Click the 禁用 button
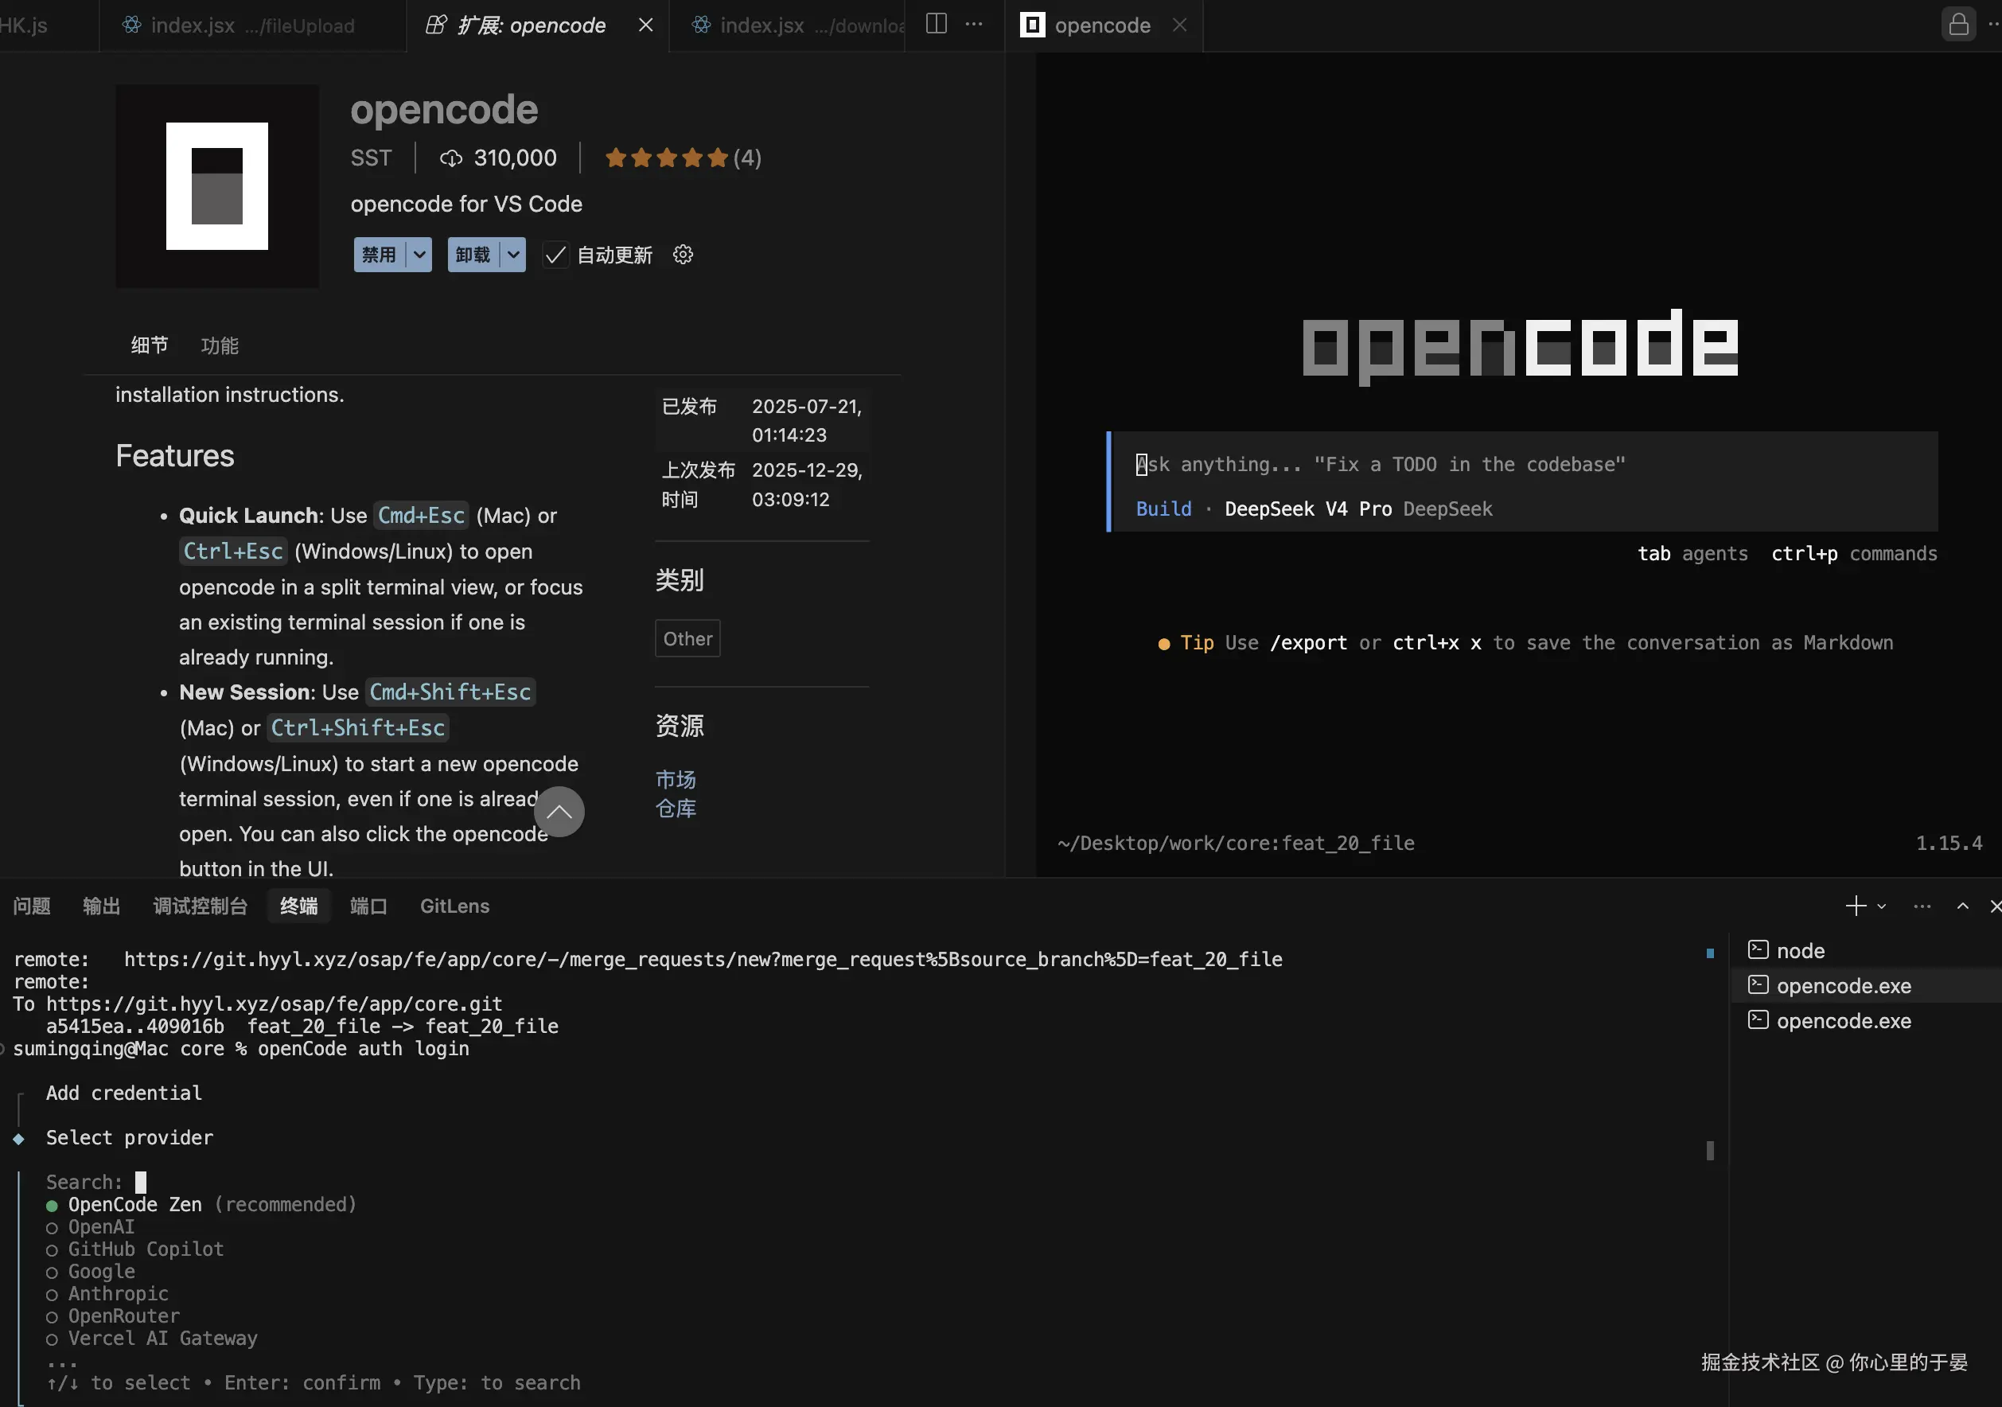This screenshot has height=1407, width=2002. point(380,255)
